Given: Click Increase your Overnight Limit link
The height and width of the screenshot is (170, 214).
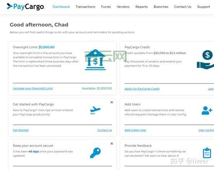Looking at the screenshot, I should pos(33,88).
